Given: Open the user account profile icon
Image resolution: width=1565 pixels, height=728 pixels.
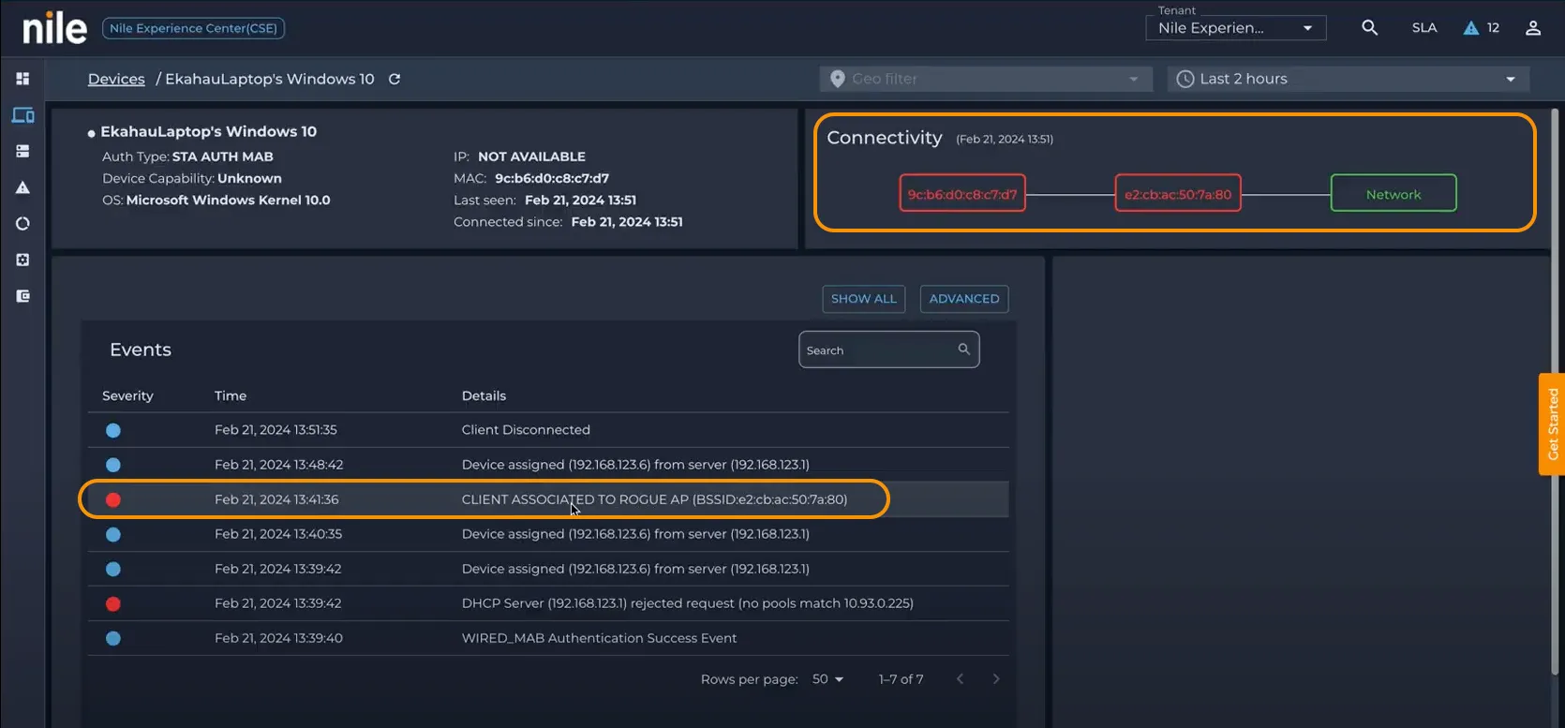Looking at the screenshot, I should tap(1533, 28).
